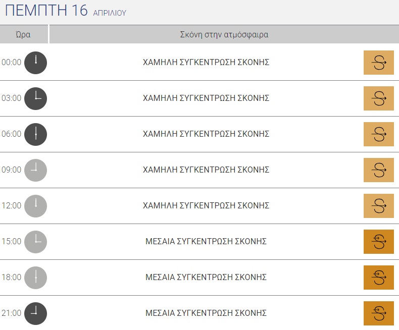
Task: Click the dust wind icon at 03:00
Action: coord(378,98)
